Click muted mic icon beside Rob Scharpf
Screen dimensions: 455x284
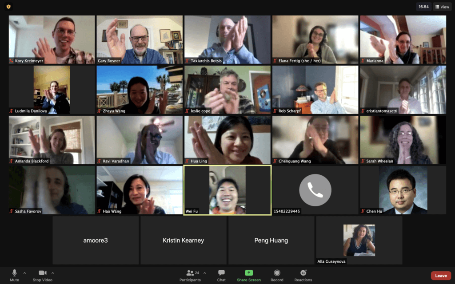(x=275, y=111)
